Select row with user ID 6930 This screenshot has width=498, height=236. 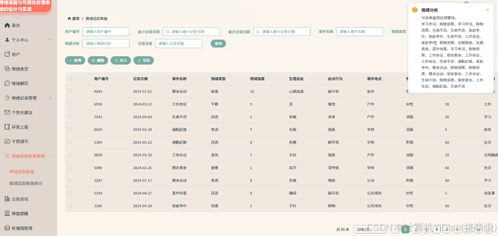pos(70,104)
